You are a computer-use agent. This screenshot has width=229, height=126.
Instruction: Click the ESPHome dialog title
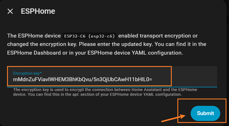tap(38, 11)
